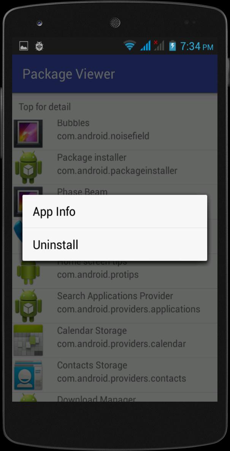
Task: Tap the 7:34 PM clock
Action: [x=197, y=46]
